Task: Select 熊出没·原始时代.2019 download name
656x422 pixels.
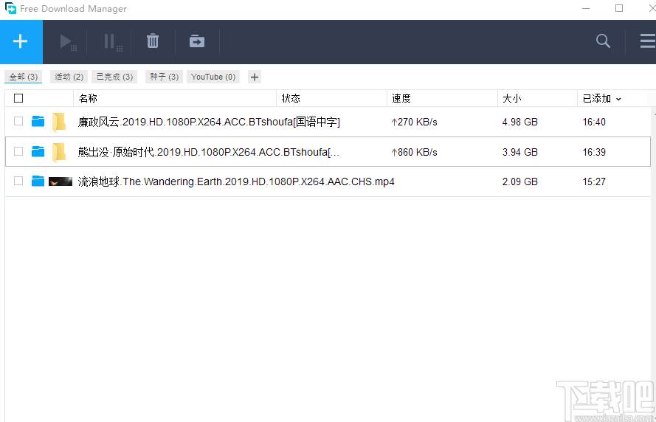Action: [x=208, y=152]
